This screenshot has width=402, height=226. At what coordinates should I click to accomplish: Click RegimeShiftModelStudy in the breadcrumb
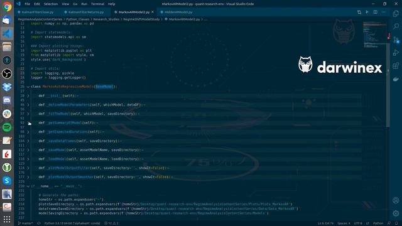coord(141,19)
